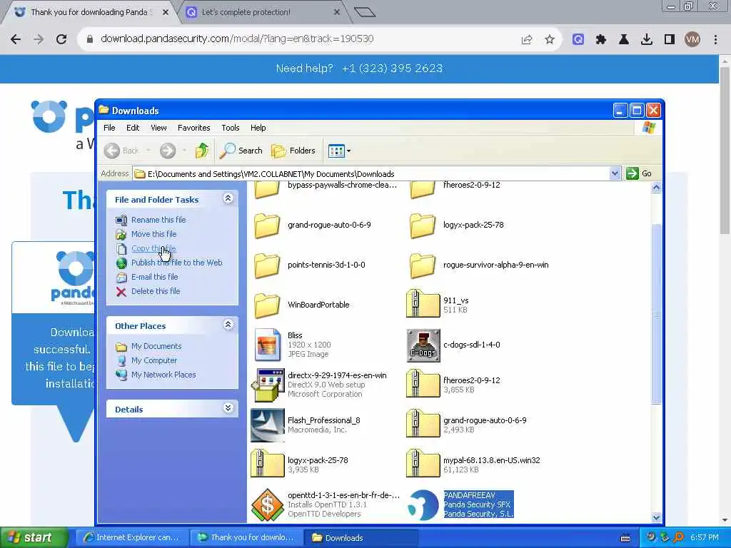Click Move this file
Screen dimensions: 731x548
click(x=154, y=234)
